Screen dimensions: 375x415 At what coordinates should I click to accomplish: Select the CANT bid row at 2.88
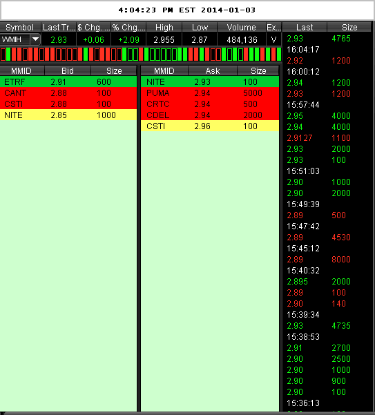click(68, 93)
